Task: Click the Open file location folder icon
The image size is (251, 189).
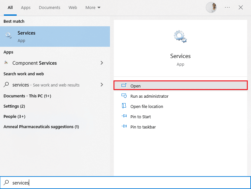Action: point(124,106)
